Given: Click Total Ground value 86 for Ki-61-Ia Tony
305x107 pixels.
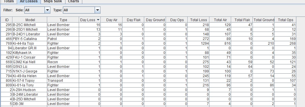Looking at the screenshot, I should (x=264, y=85).
